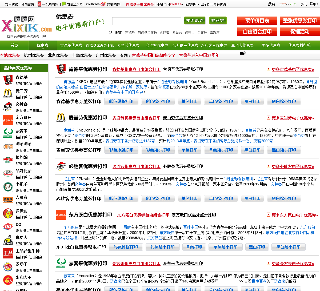Image resolution: width=320 pixels, height=291 pixels.
Task: Click 彩色原版打印 in the 肯德基 row
Action: (121, 101)
